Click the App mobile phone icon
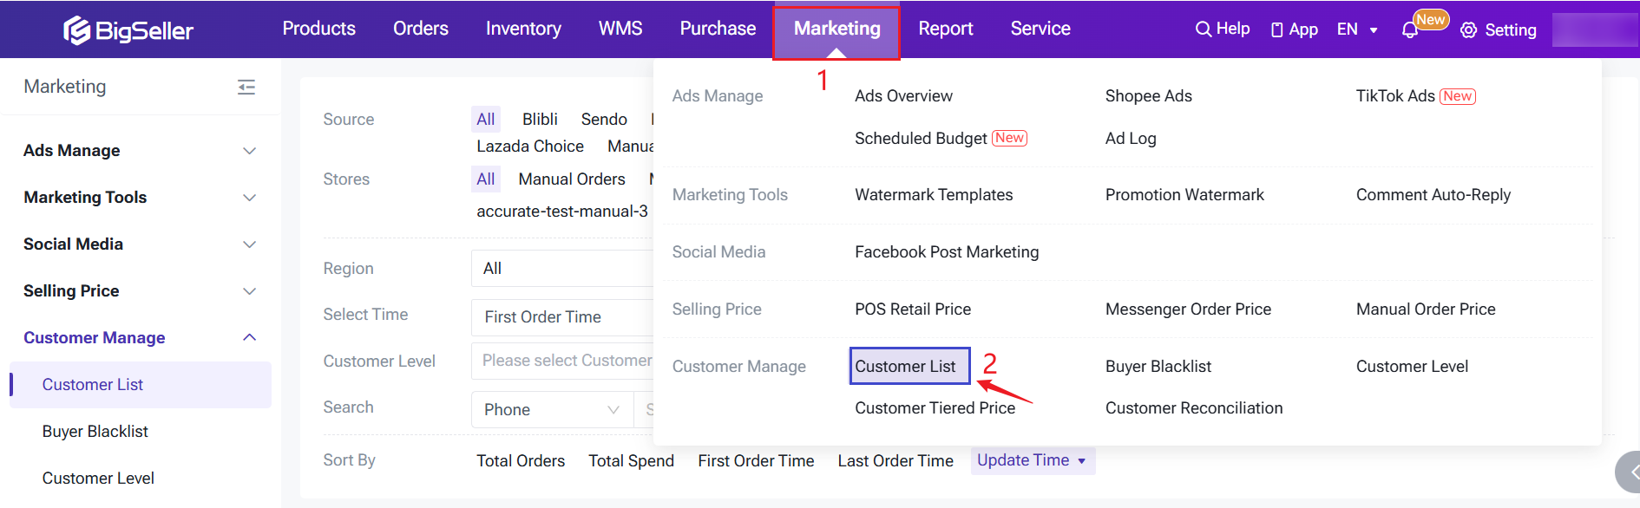1640x508 pixels. click(x=1276, y=30)
